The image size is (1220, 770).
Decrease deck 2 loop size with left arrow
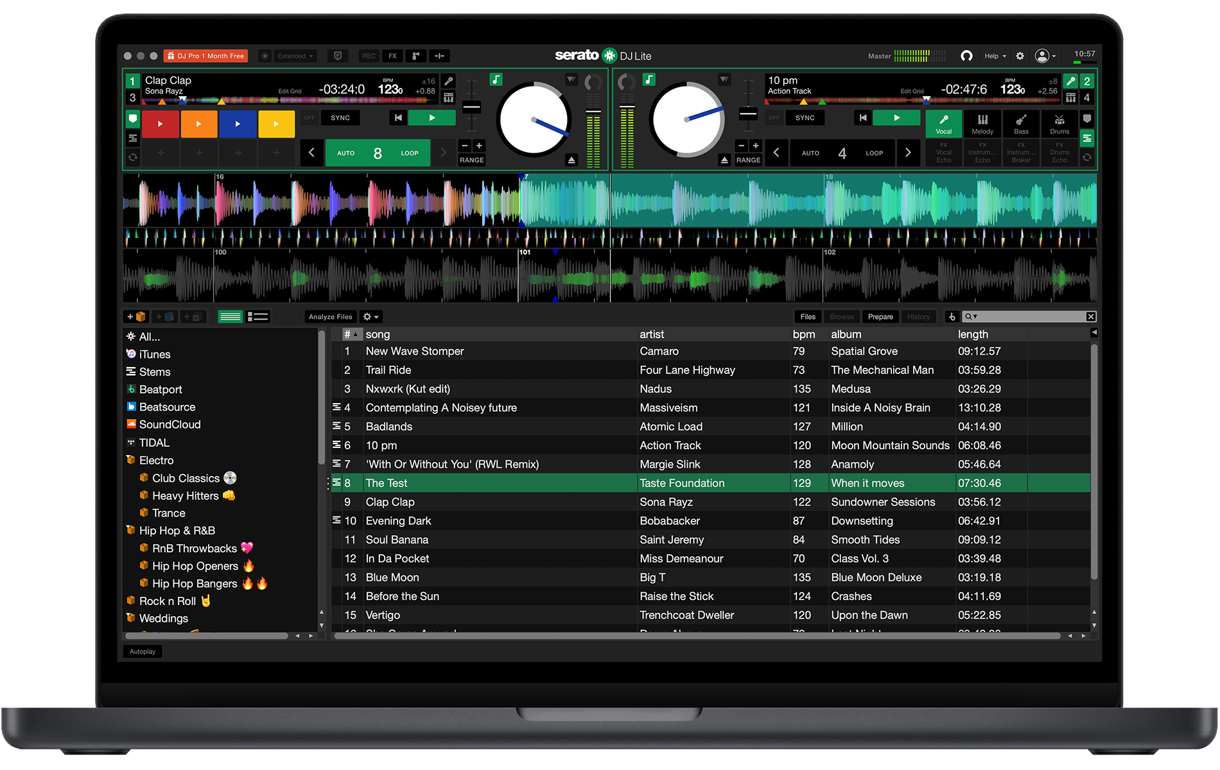776,153
